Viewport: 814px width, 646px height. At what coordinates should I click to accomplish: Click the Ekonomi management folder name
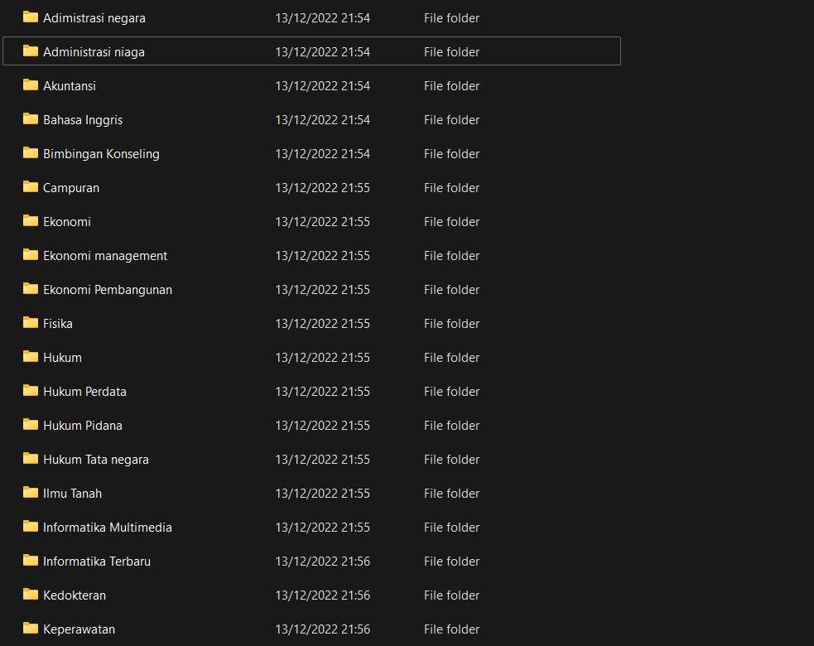pyautogui.click(x=105, y=256)
